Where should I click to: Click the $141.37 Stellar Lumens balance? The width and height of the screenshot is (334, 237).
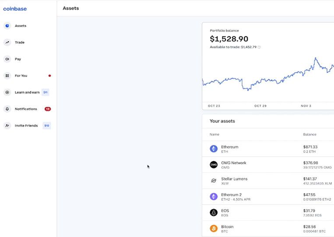click(x=310, y=179)
